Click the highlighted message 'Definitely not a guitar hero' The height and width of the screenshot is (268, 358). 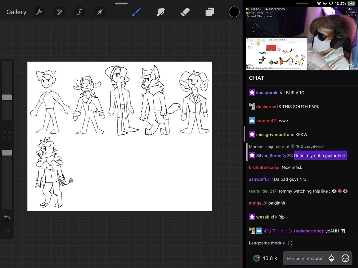(320, 155)
